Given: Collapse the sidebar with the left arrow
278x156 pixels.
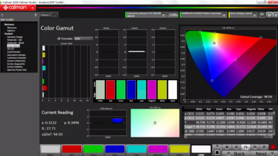Looking at the screenshot, I should 36,15.
